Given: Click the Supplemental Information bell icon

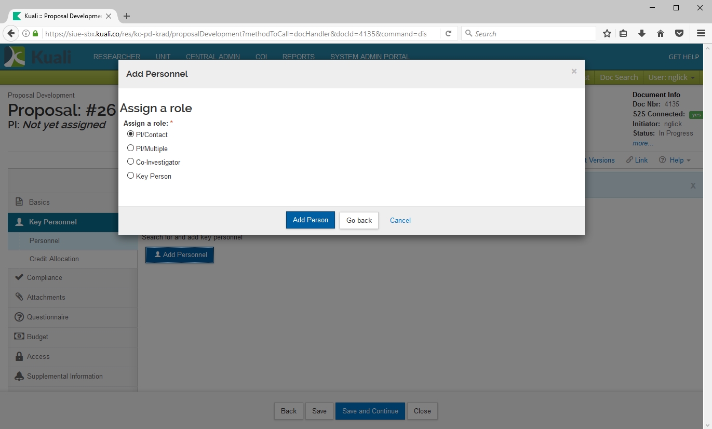Looking at the screenshot, I should coord(19,376).
